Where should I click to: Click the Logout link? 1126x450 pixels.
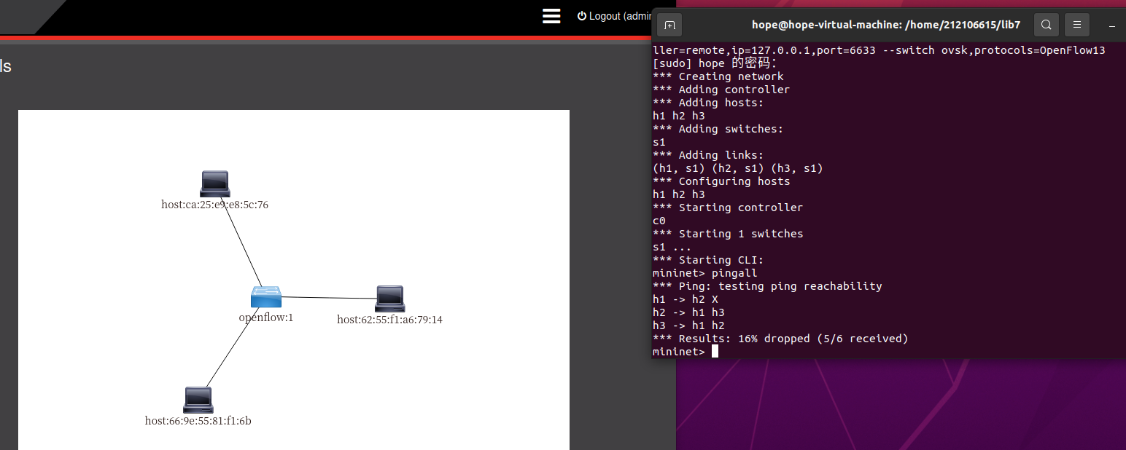614,16
